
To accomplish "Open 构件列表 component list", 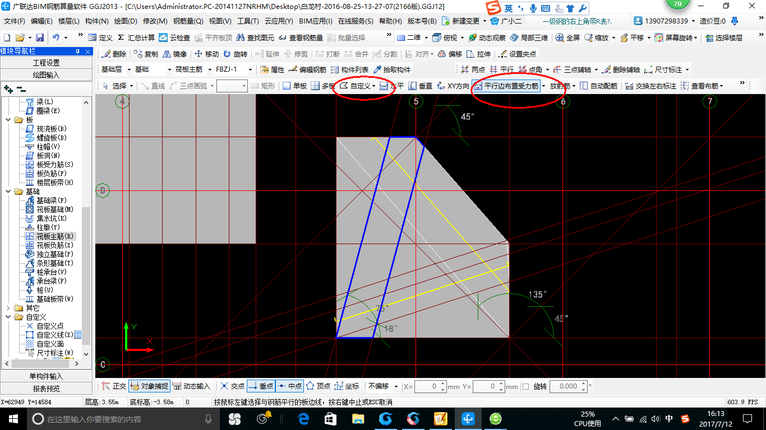I will (x=350, y=69).
